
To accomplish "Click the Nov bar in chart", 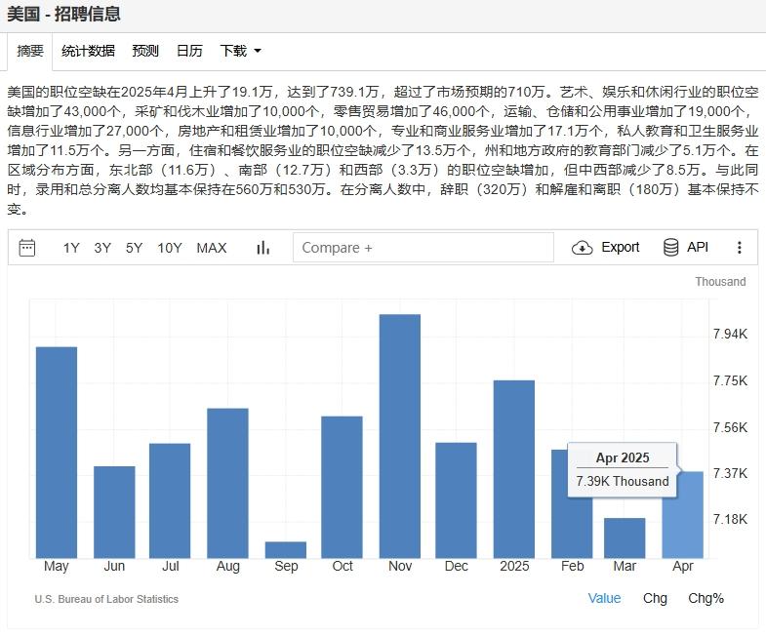I will [400, 436].
